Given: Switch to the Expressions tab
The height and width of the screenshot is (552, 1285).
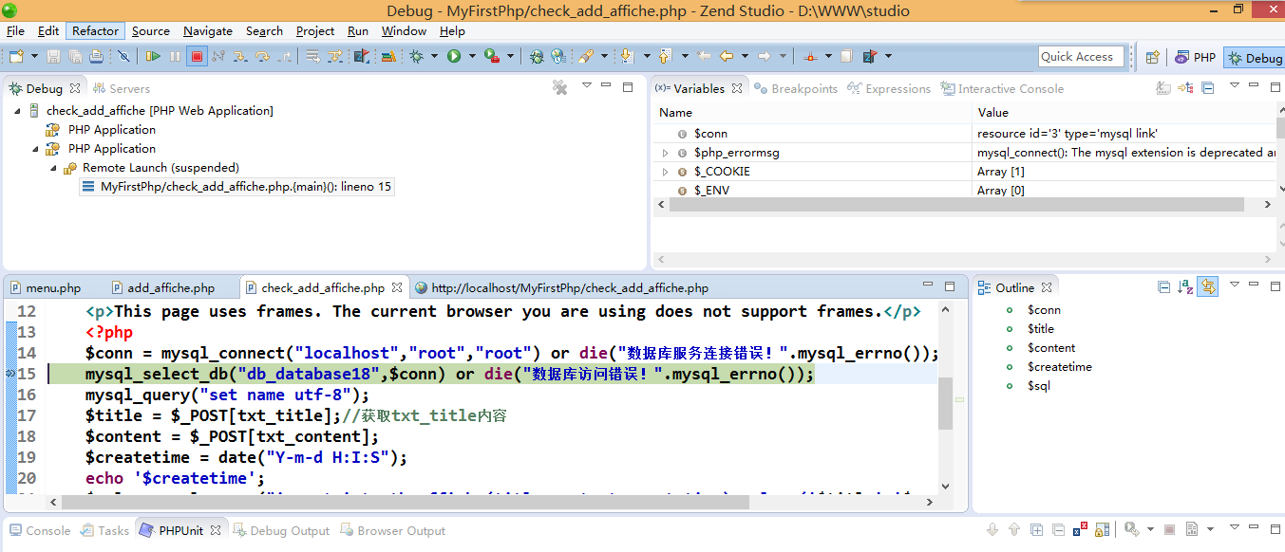Looking at the screenshot, I should (x=889, y=88).
